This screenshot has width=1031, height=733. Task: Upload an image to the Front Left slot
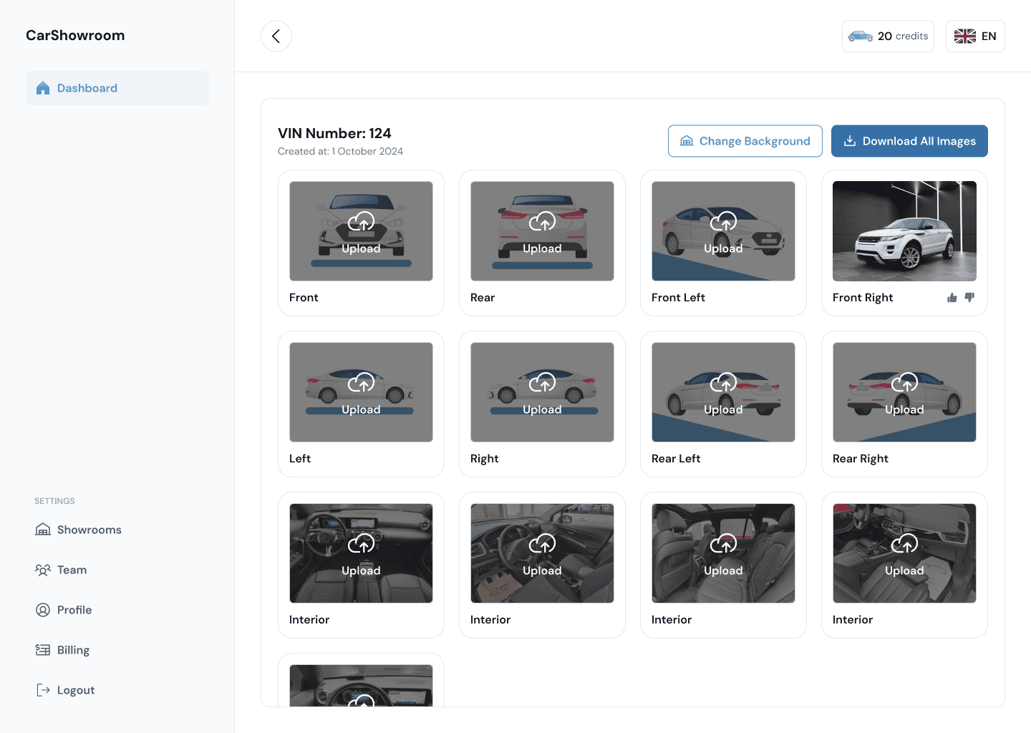tap(723, 231)
